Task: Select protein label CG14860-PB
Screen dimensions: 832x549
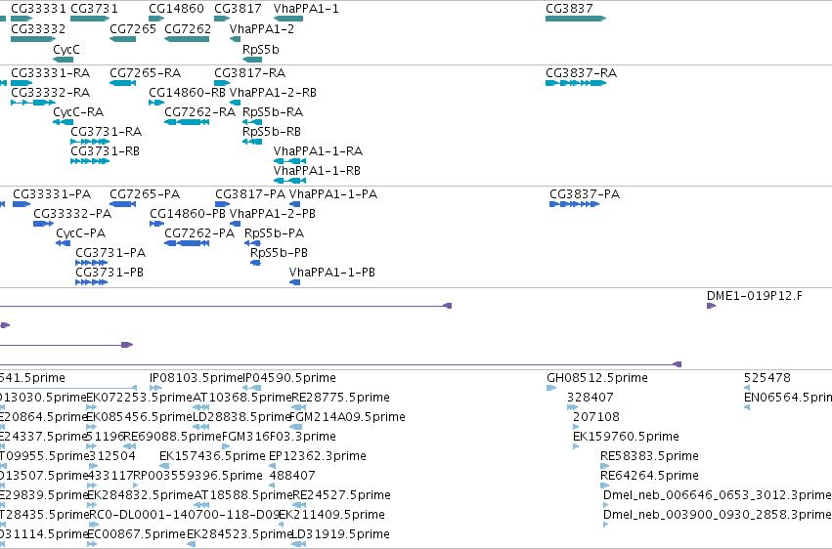Action: coord(188,214)
